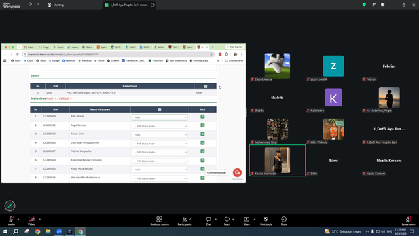Select the Ni Made Yuli_Angie video tile
419x236 pixels.
pos(389,98)
